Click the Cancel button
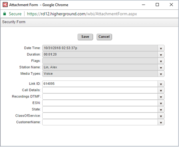The width and height of the screenshot is (179, 147). tap(104, 37)
